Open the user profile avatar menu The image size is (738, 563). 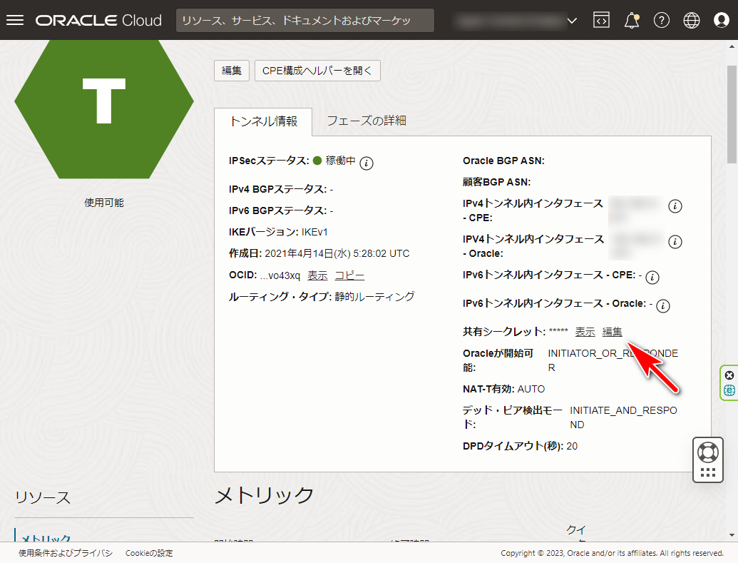coord(722,20)
